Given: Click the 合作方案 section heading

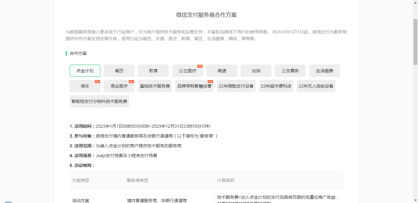Looking at the screenshot, I should [x=78, y=53].
